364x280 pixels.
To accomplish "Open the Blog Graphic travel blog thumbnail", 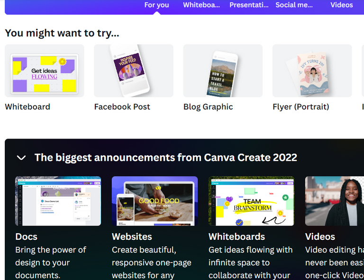I will tap(223, 70).
